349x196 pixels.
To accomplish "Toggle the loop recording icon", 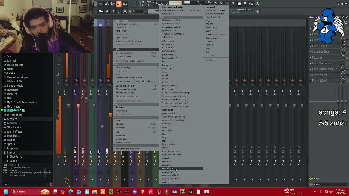I will tap(125, 4).
